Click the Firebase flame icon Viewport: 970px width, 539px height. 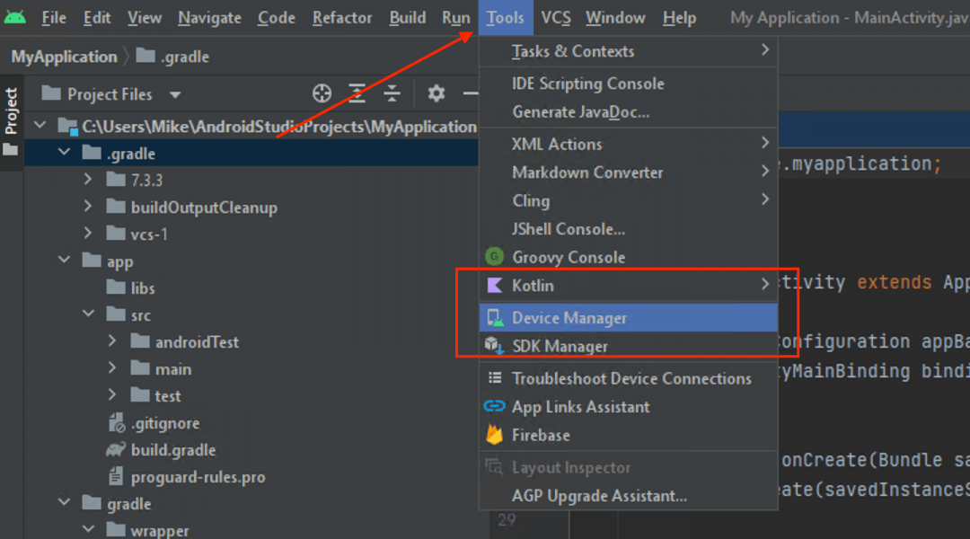(494, 435)
